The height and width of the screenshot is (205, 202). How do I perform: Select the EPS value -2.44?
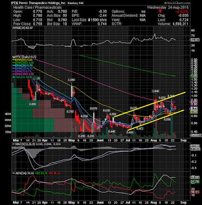(x=102, y=16)
